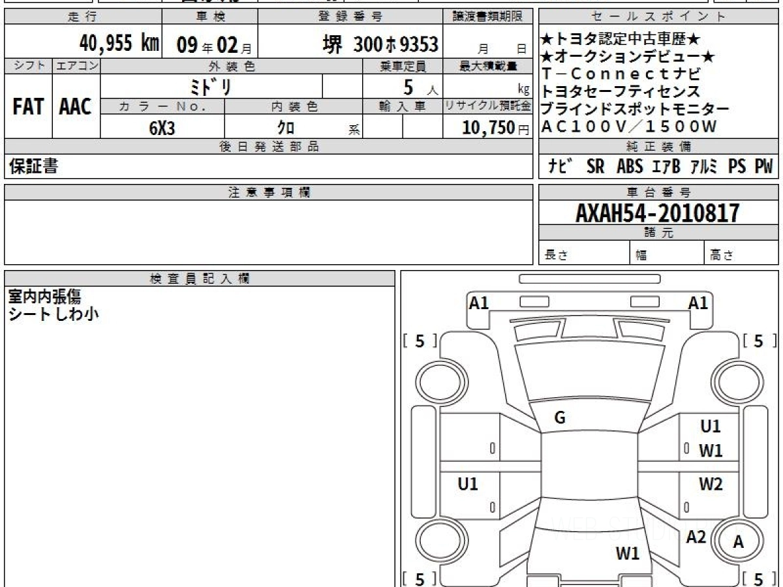Viewport: 783px width, 587px height.
Task: Click the wheel circle marked A
Action: tap(737, 541)
